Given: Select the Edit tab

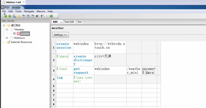Looking at the screenshot, I should tap(55, 22).
